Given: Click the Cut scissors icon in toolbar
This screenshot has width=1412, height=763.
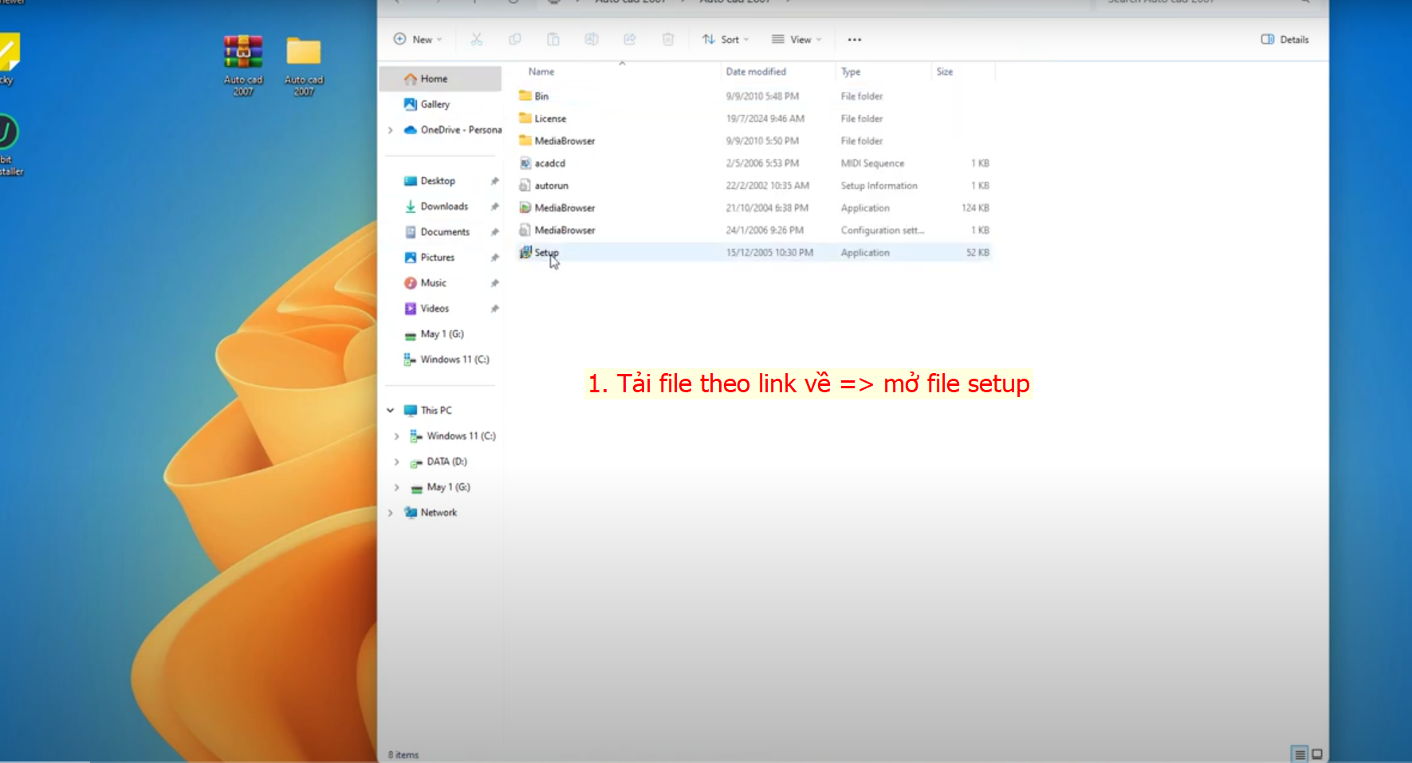Looking at the screenshot, I should [x=477, y=39].
